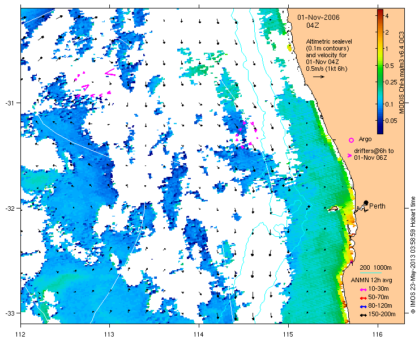This screenshot has height=340, width=419.
Task: Click the longitude axis label 112
Action: (x=20, y=334)
